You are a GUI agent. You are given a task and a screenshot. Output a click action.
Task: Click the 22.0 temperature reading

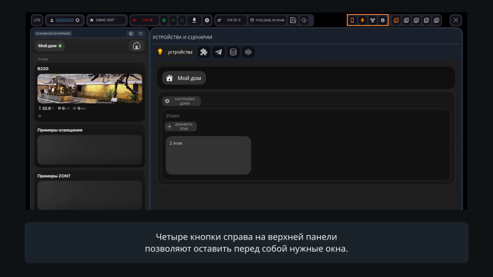[x=46, y=108]
